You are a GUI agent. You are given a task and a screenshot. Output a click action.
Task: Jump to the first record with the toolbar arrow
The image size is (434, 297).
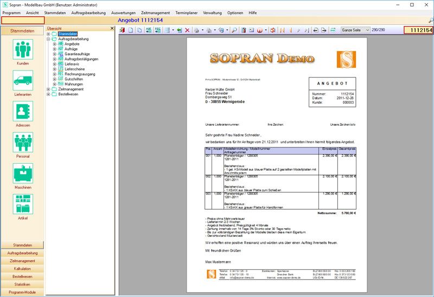click(x=282, y=30)
